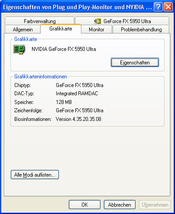This screenshot has width=175, height=214.
Task: Click the title bar help question mark
Action: click(x=158, y=7)
